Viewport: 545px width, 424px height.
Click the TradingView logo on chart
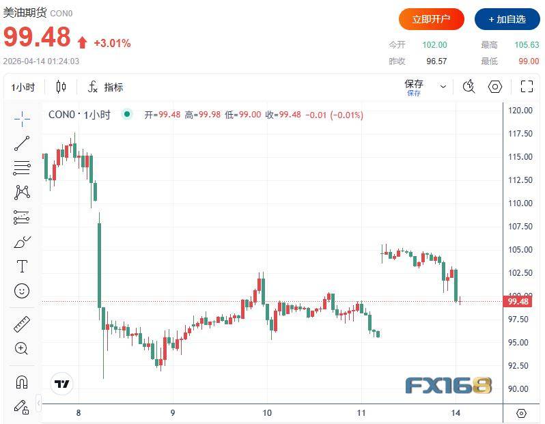pyautogui.click(x=62, y=384)
